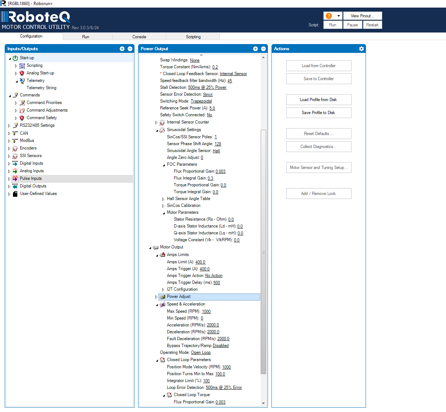Expand the RS232/485 Settings node
Viewport: 446px width, 412px height.
click(x=9, y=126)
